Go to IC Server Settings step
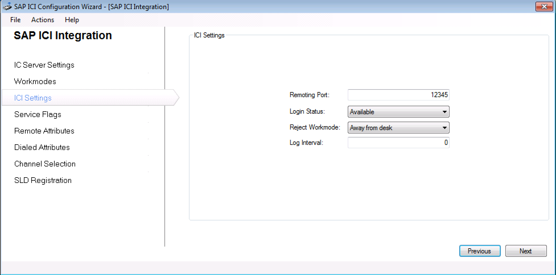This screenshot has height=275, width=556. (44, 65)
